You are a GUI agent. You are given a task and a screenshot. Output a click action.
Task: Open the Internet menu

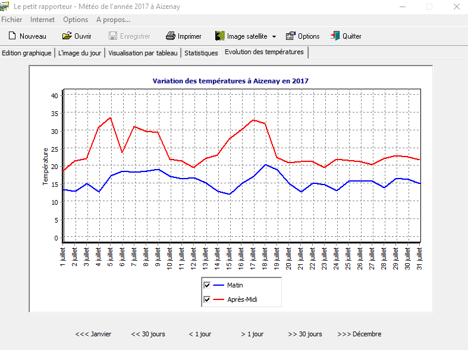[42, 20]
